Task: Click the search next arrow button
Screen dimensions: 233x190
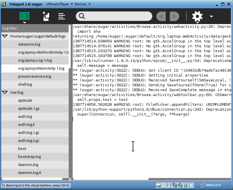Action: [x=174, y=16]
